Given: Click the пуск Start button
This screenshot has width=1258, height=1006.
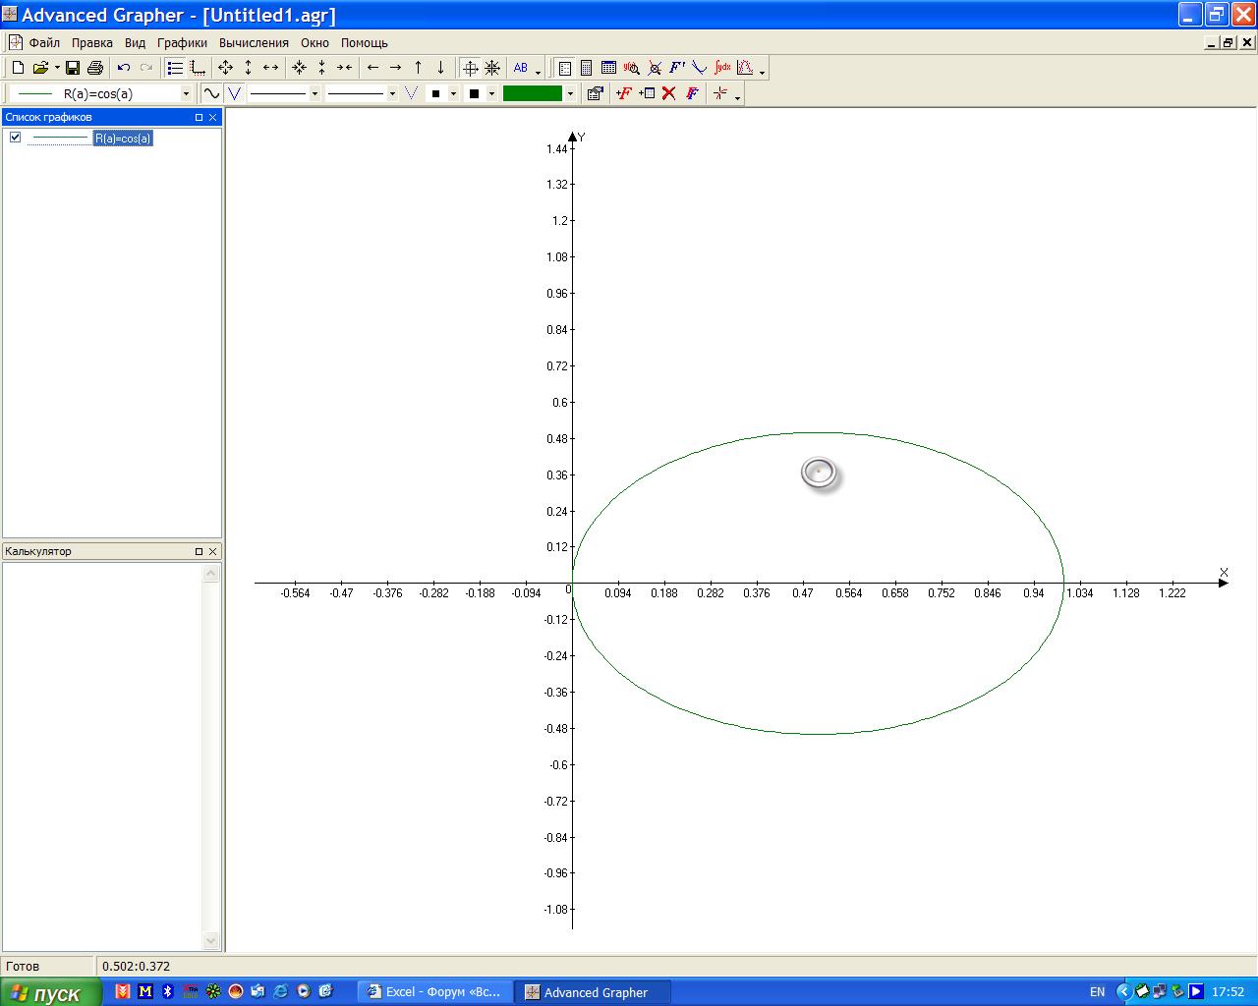Looking at the screenshot, I should 49,992.
